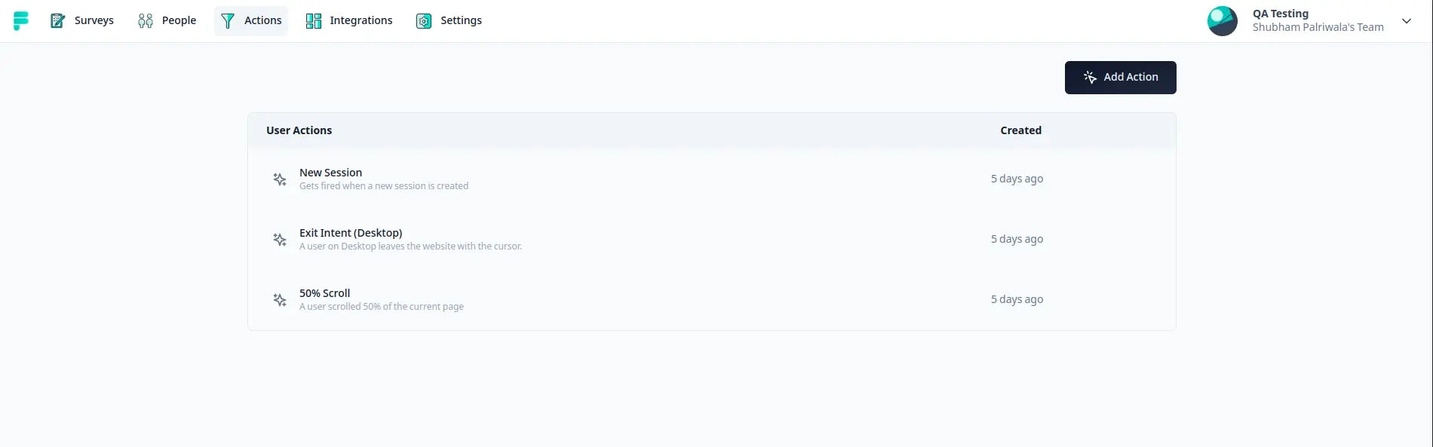Click the sparkle icon beside Exit Intent
Image resolution: width=1433 pixels, height=447 pixels.
(280, 240)
